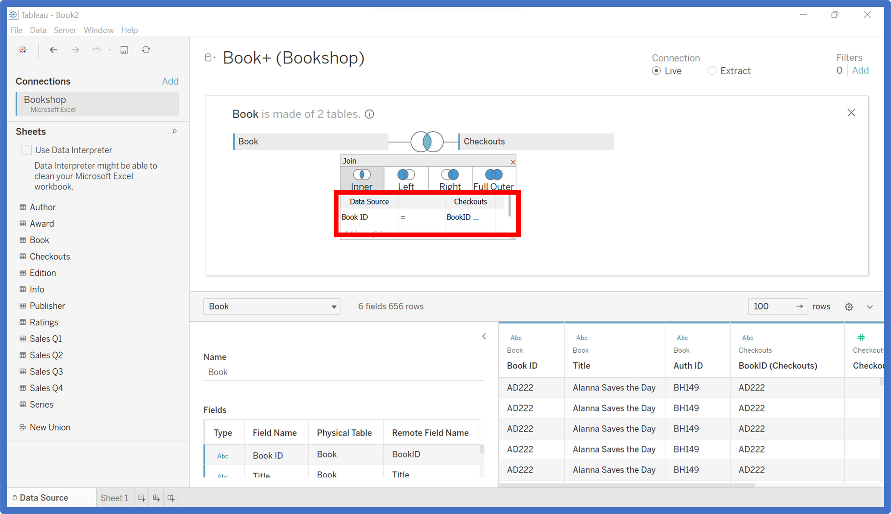This screenshot has height=514, width=891.
Task: Click Add under Filters
Action: point(860,70)
